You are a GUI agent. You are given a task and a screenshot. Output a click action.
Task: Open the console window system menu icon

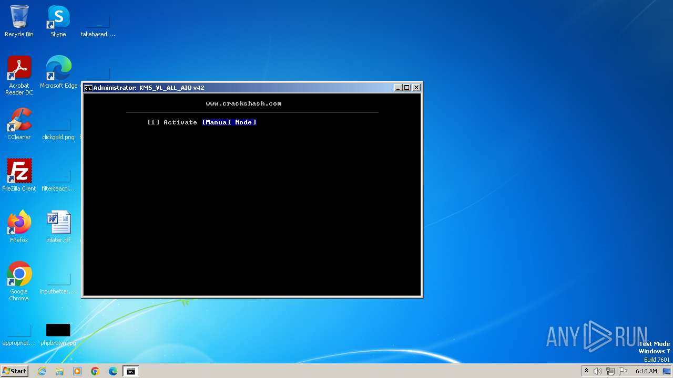point(88,88)
